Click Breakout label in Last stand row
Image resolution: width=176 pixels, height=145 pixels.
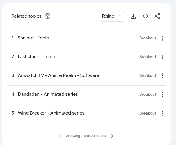pyautogui.click(x=148, y=57)
